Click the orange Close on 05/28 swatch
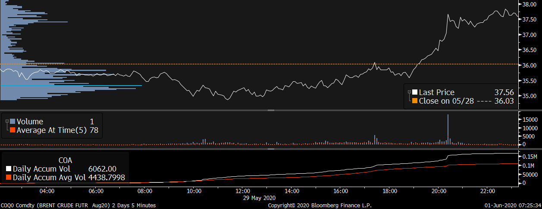Viewport: 542px width, 209px height. coord(415,101)
